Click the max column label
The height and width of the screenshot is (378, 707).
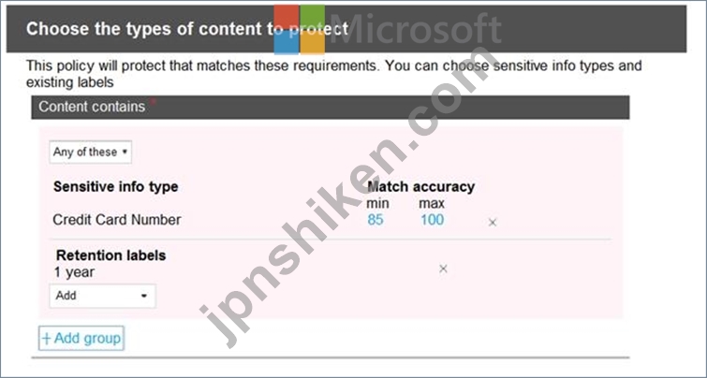point(432,203)
